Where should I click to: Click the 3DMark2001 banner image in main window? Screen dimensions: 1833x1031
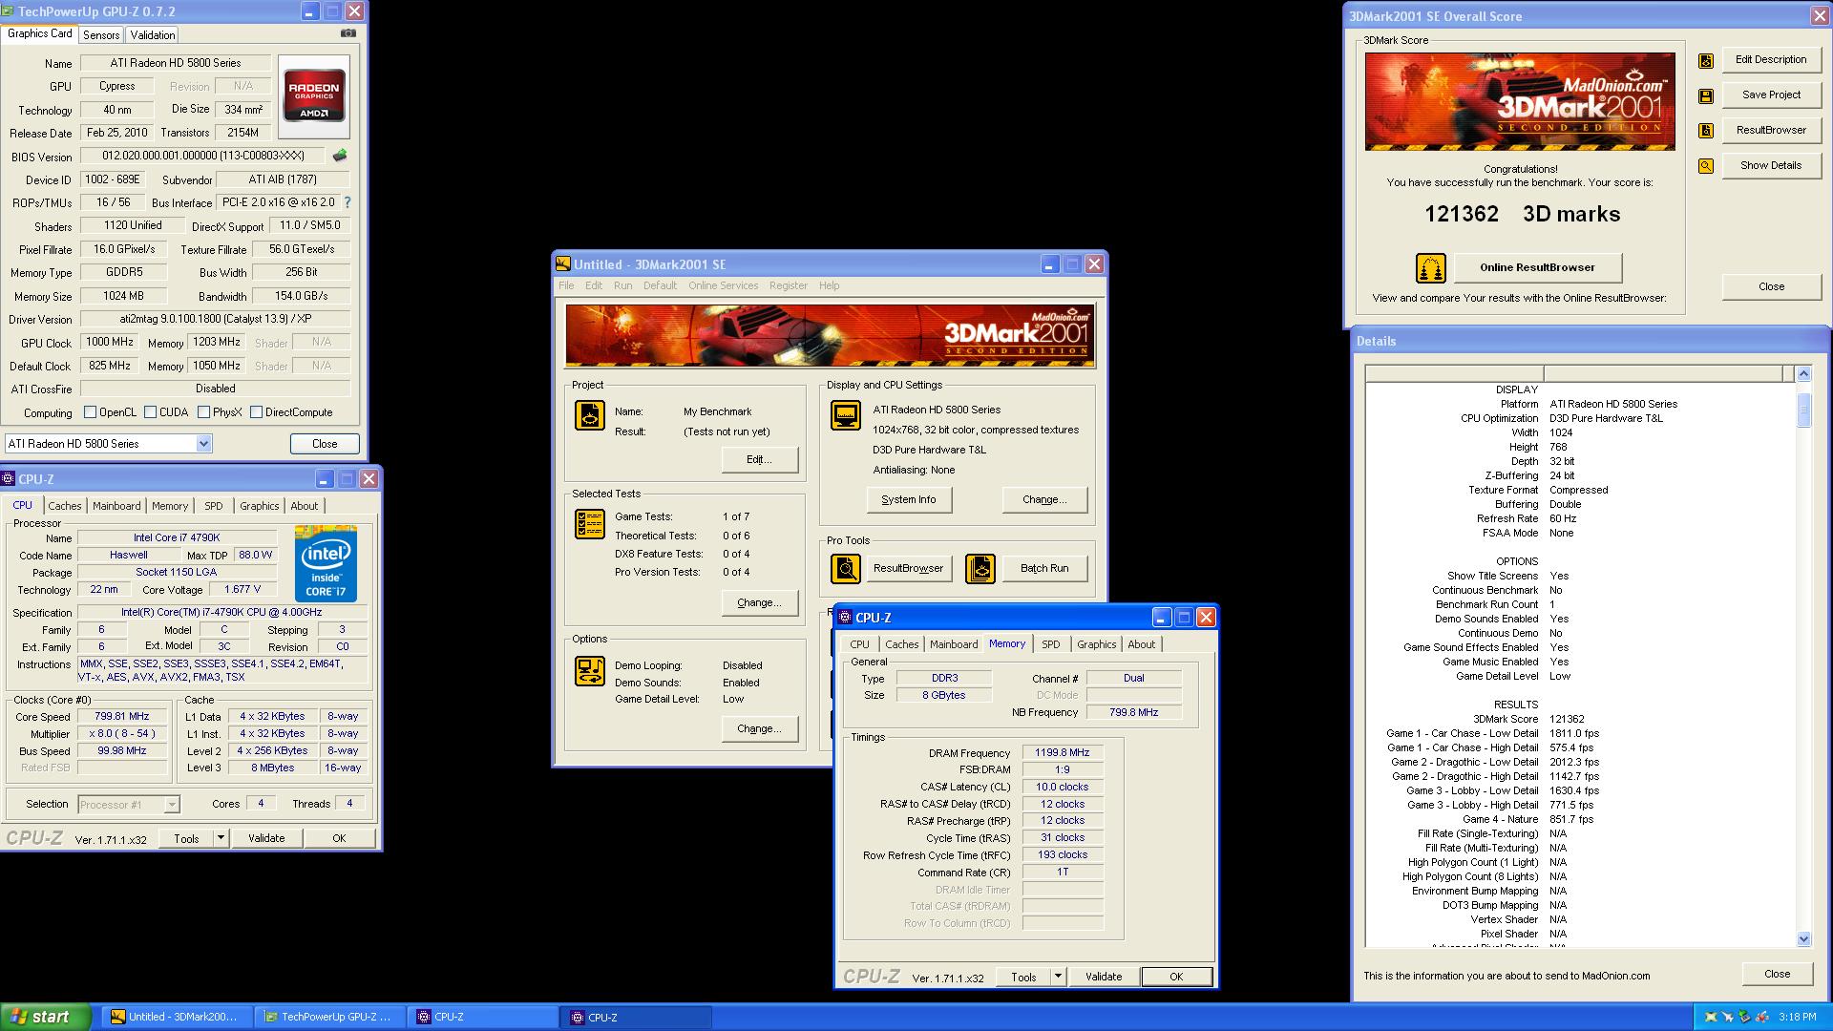830,335
